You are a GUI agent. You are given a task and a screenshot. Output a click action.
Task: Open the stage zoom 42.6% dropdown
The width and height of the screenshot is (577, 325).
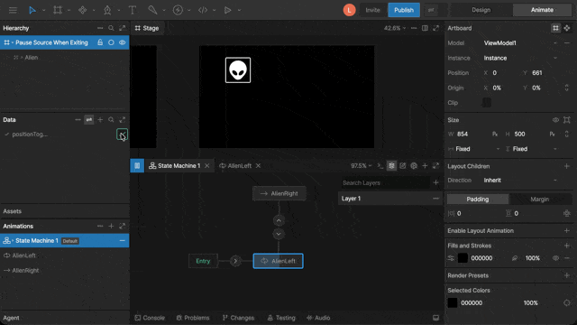click(x=395, y=28)
